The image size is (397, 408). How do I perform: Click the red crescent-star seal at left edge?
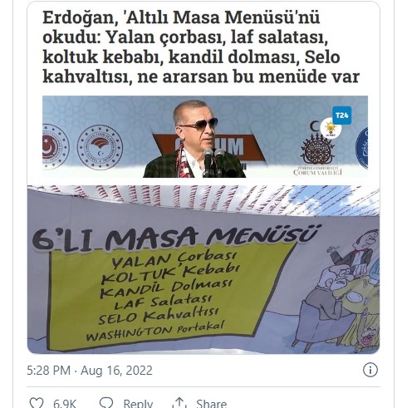point(55,146)
